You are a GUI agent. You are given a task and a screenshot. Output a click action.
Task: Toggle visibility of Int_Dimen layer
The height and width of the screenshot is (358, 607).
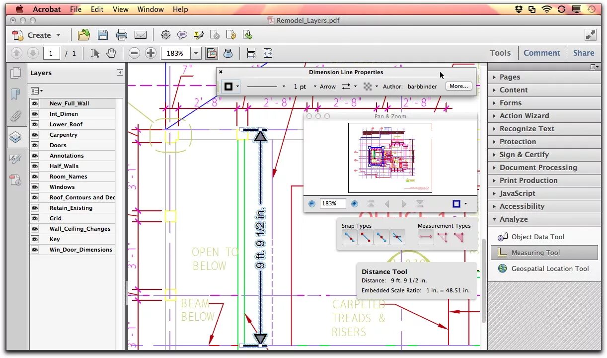pos(35,114)
